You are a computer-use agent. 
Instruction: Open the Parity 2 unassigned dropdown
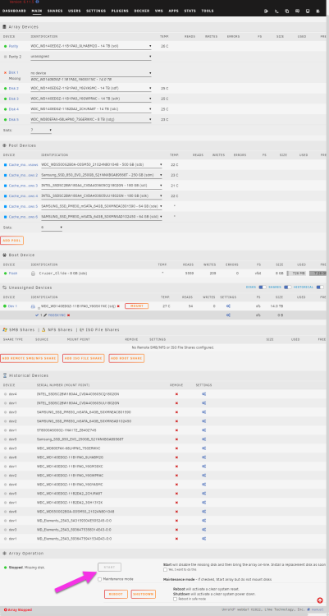[91, 57]
